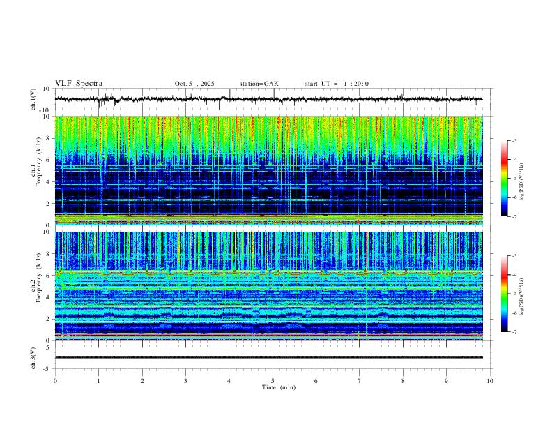Click the "-5" tick on ch.3(V) axis

coord(47,369)
